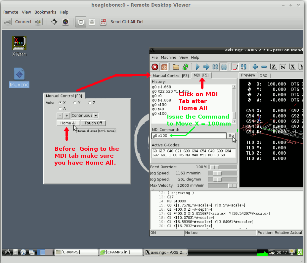Zoom out on the AXIS preview
This screenshot has height=263, width=307.
(264, 67)
